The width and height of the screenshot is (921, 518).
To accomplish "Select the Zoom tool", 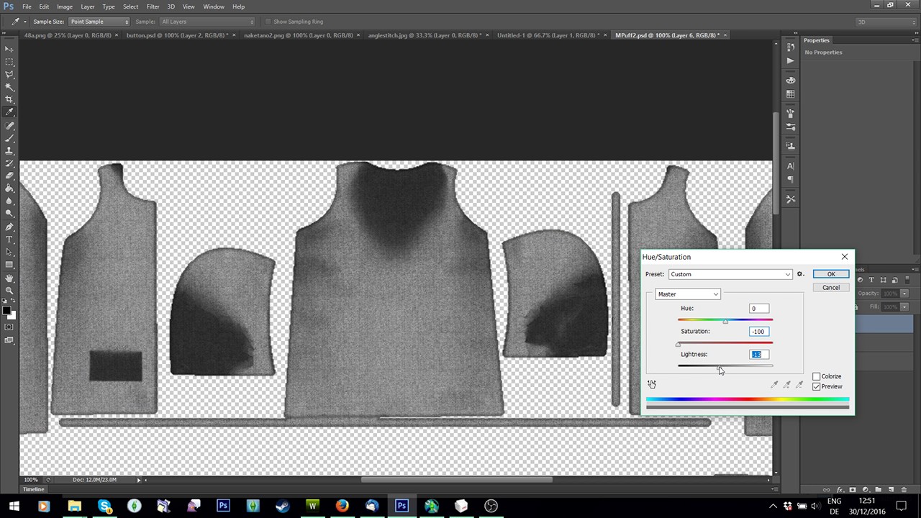I will pyautogui.click(x=9, y=291).
